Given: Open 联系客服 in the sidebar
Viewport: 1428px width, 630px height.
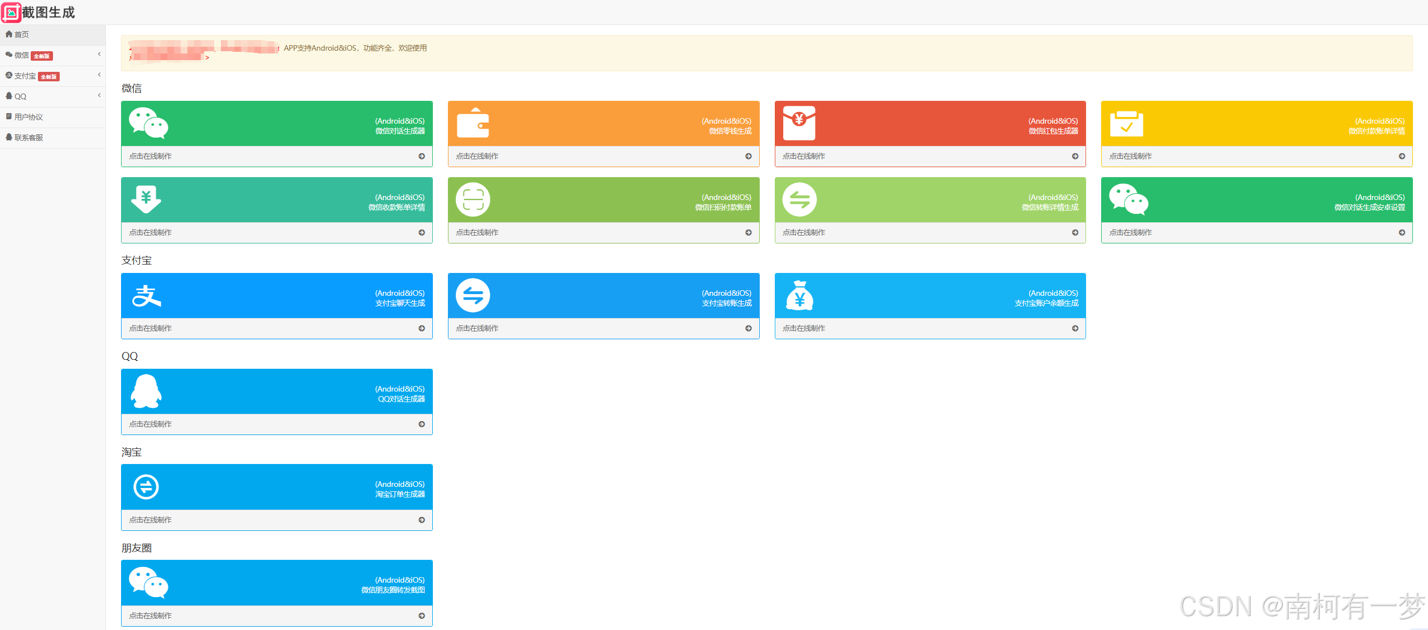Looking at the screenshot, I should pos(28,138).
